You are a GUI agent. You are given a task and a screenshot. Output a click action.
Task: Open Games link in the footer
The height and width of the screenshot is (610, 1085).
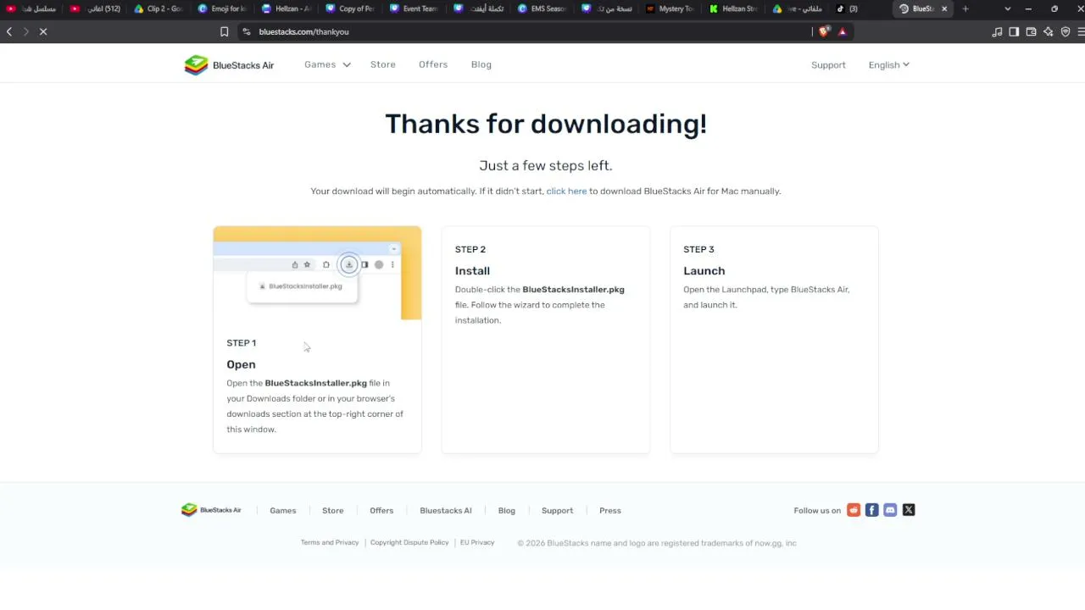coord(283,511)
